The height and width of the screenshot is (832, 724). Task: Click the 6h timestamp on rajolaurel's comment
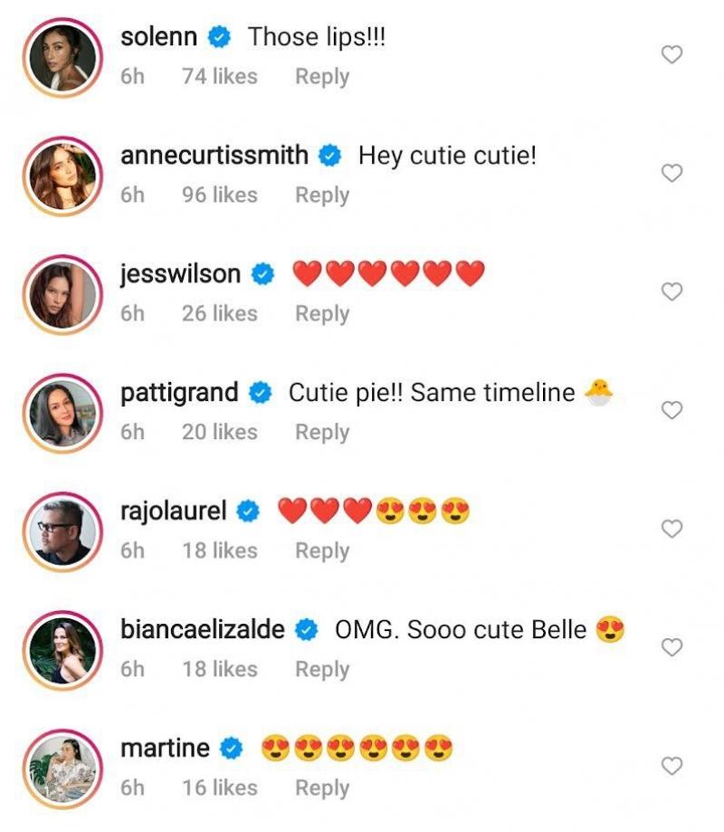point(132,550)
